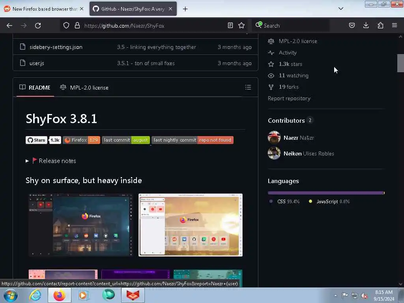Select the README tab
This screenshot has height=303, width=404.
point(35,88)
